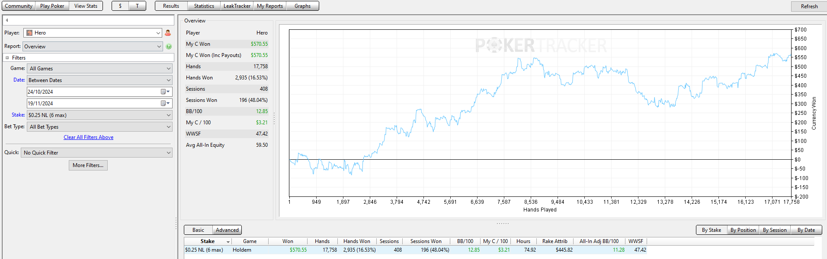The width and height of the screenshot is (827, 259).
Task: Open the Results tab
Action: coord(171,6)
